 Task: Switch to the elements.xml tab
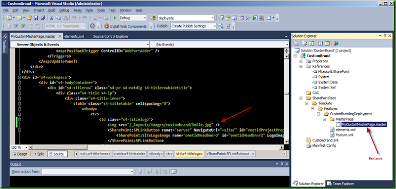74,36
